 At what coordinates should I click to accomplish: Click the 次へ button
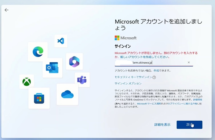pyautogui.click(x=189, y=125)
